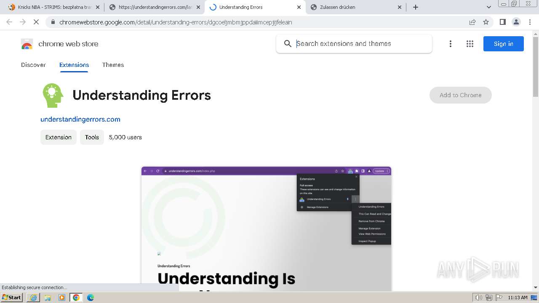Share this page icon in address bar
This screenshot has width=539, height=303.
click(472, 22)
